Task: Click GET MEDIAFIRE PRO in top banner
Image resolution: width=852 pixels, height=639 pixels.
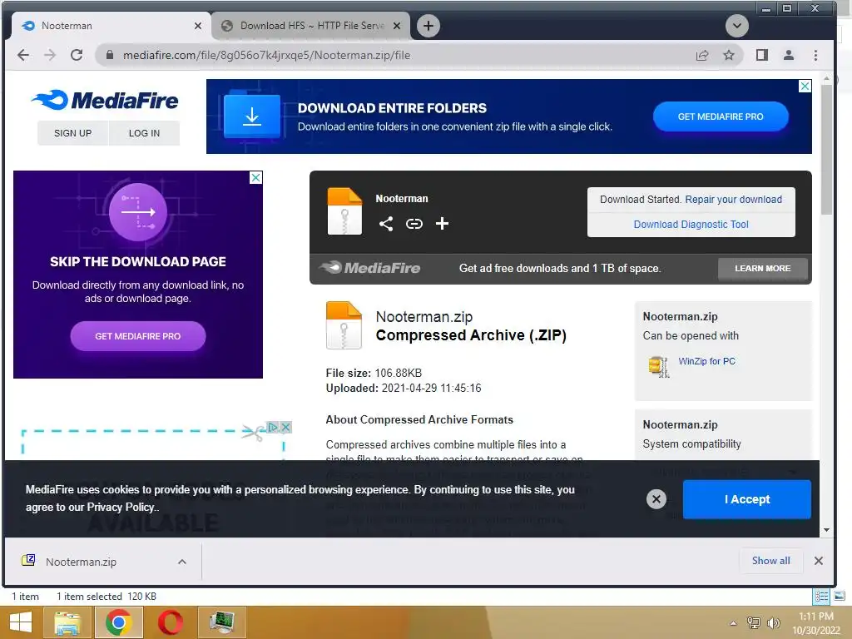Action: coord(721,116)
